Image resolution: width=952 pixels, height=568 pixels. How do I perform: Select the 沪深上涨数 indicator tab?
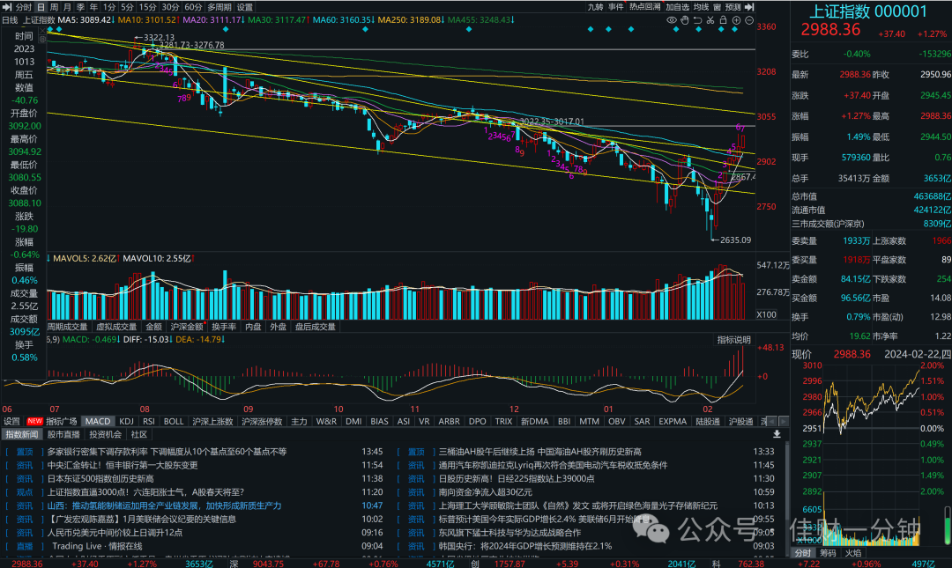point(212,421)
